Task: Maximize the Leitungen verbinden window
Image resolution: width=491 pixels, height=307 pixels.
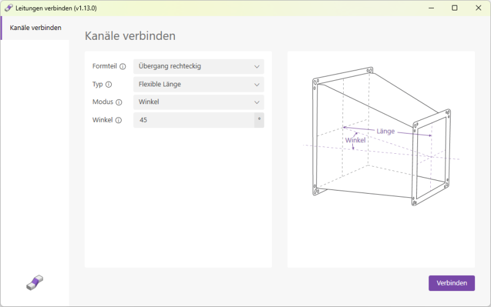Action: tap(455, 8)
